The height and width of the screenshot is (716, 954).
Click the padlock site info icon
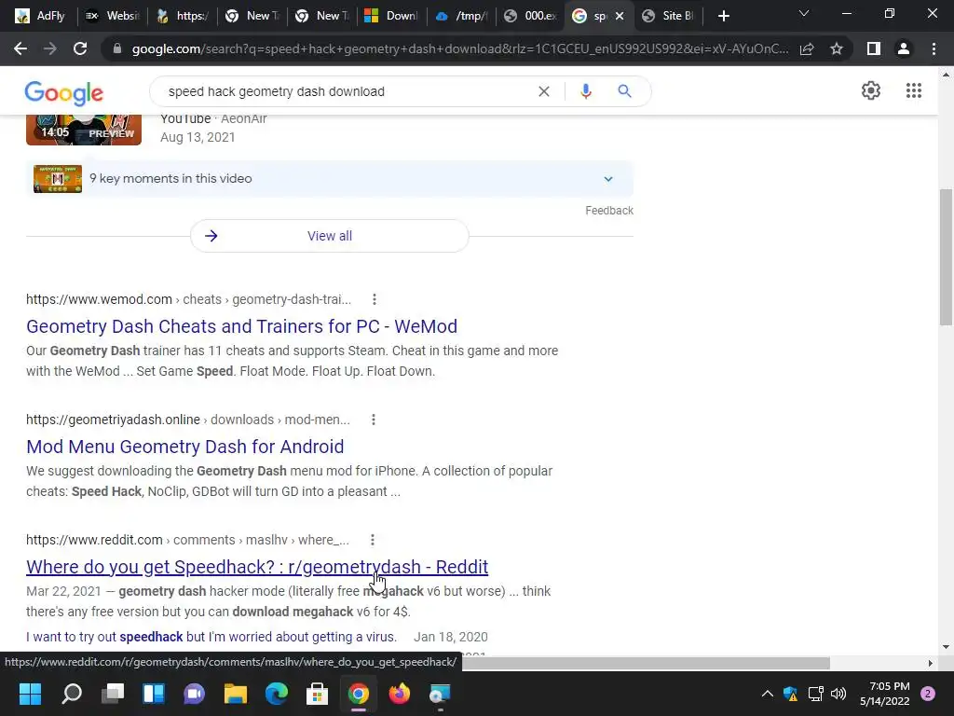[x=117, y=48]
